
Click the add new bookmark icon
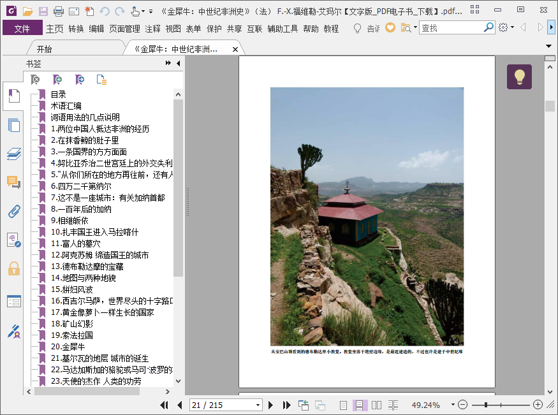coord(57,80)
